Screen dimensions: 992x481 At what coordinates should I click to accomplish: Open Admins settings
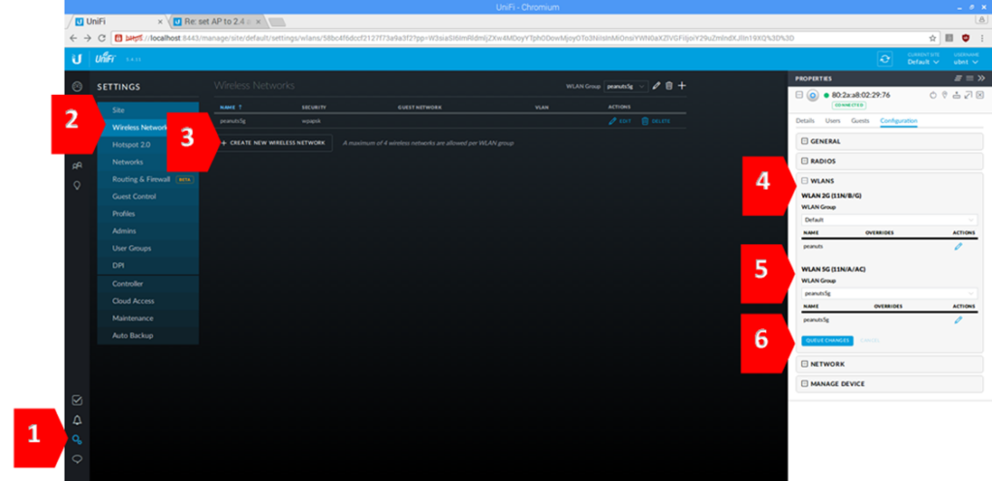coord(148,230)
